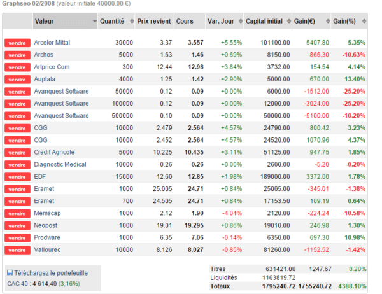
Task: Sell Eramet 1000-share line
Action: 17,189
